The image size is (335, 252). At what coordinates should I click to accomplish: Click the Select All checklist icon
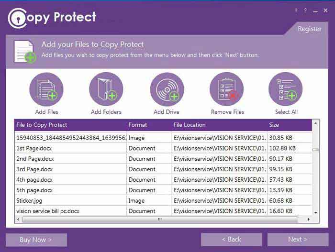pos(286,89)
